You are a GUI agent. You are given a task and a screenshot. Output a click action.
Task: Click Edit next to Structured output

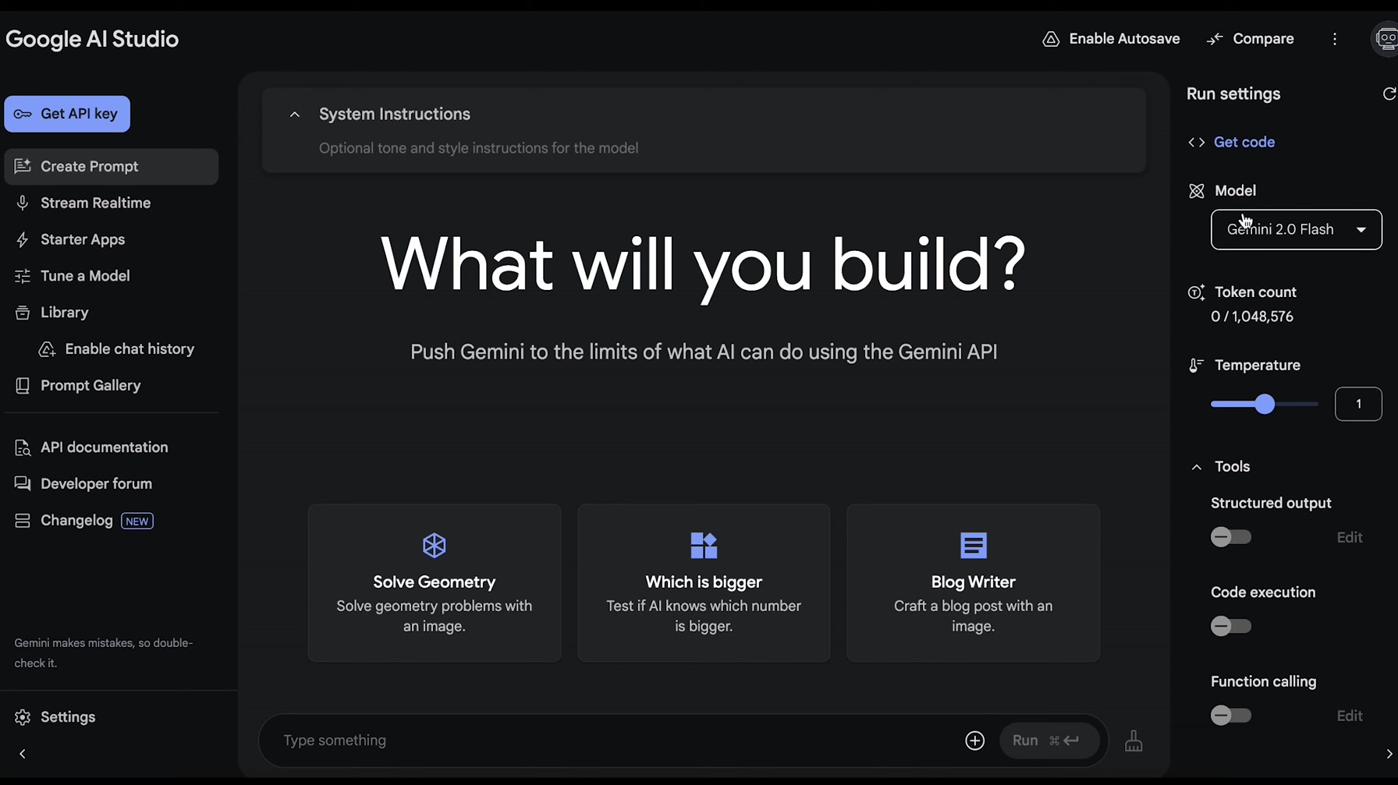pyautogui.click(x=1350, y=538)
